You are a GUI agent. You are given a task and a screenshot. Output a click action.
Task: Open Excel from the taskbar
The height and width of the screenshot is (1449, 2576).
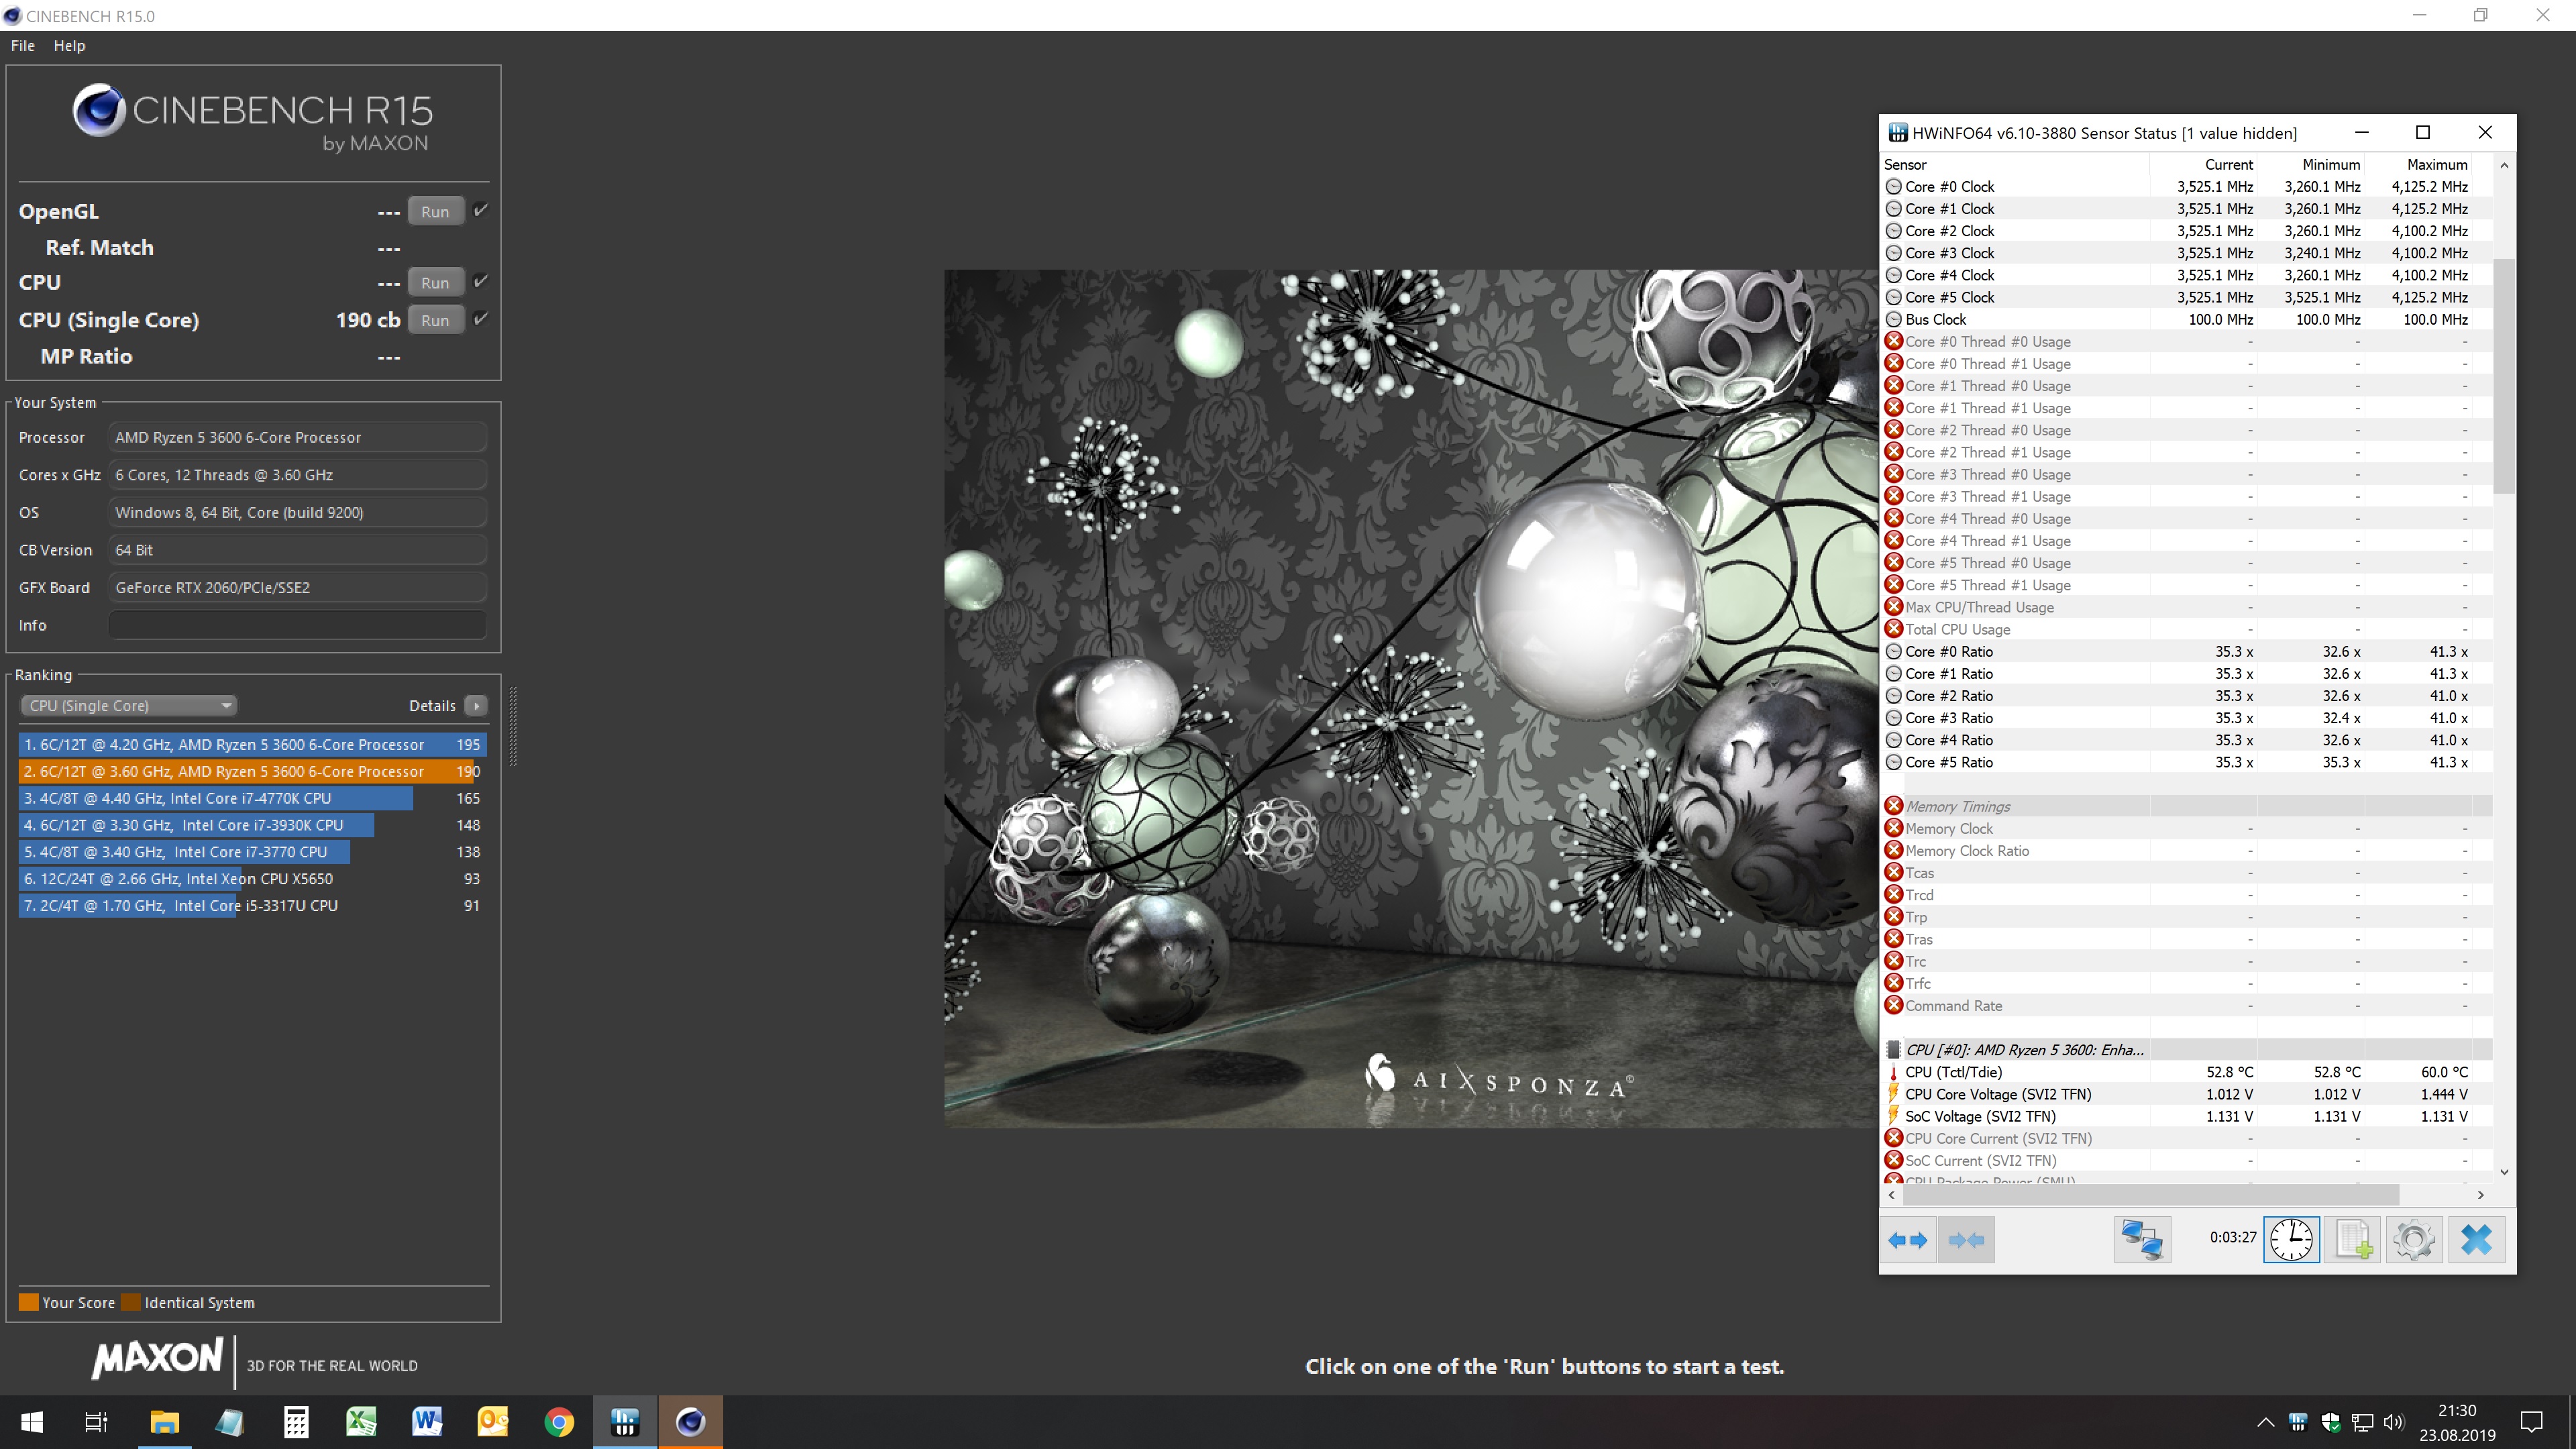coord(361,1422)
